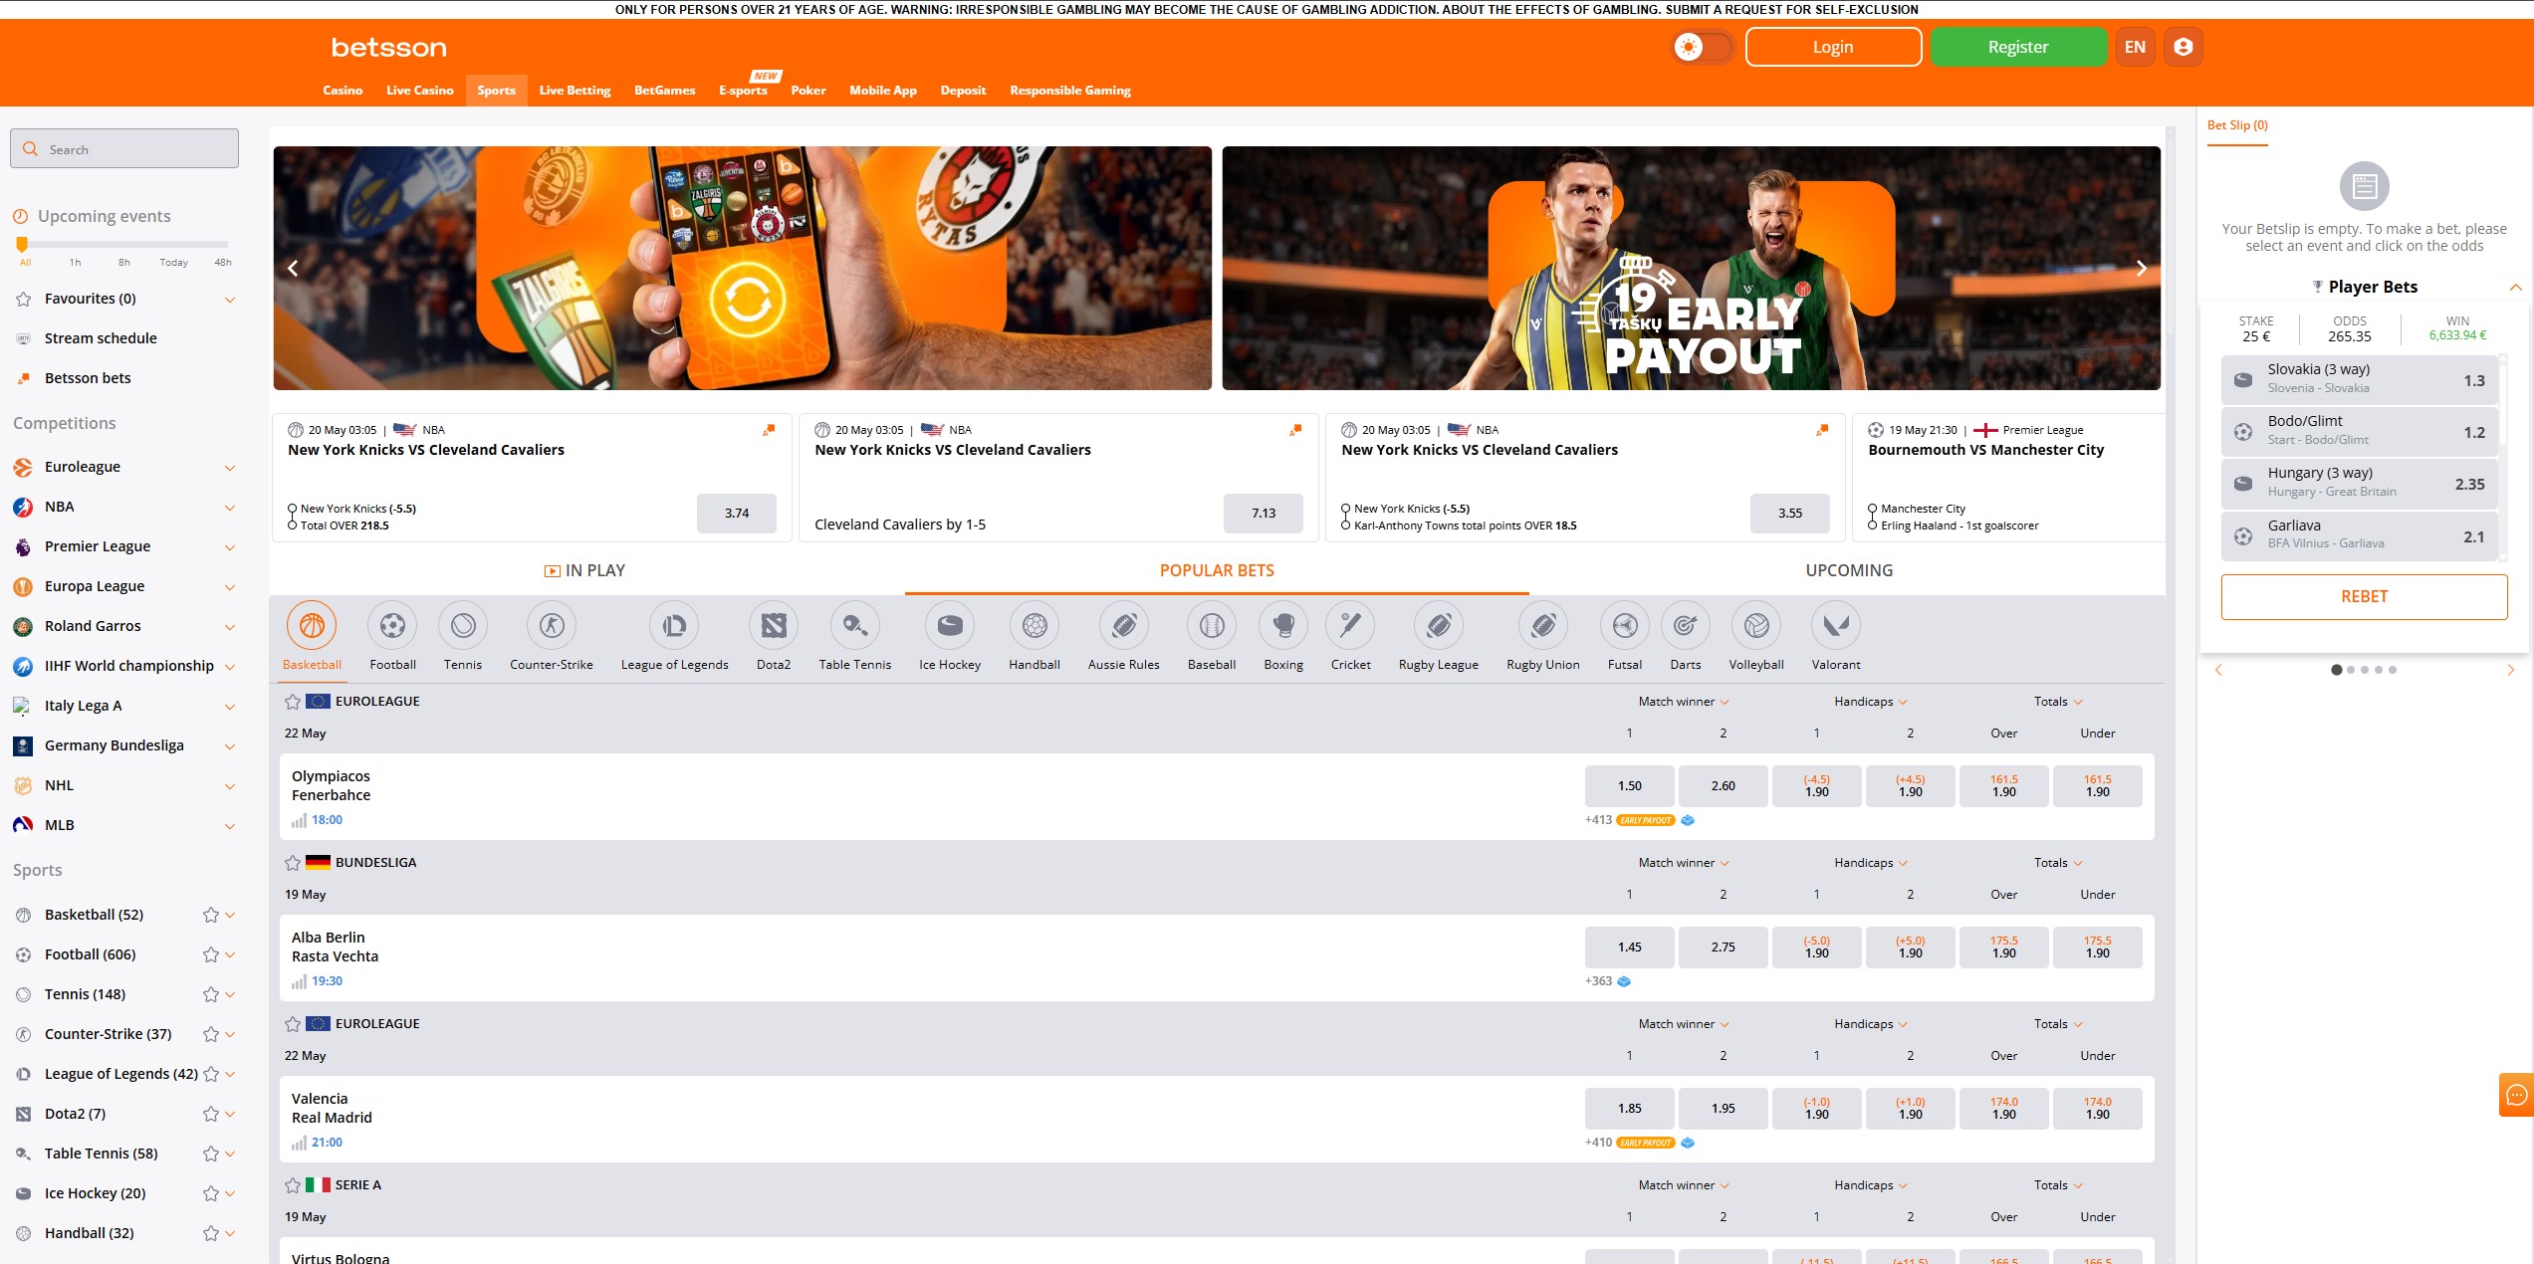Open the live chat support icon
Image resolution: width=2534 pixels, height=1264 pixels.
[x=2516, y=1096]
